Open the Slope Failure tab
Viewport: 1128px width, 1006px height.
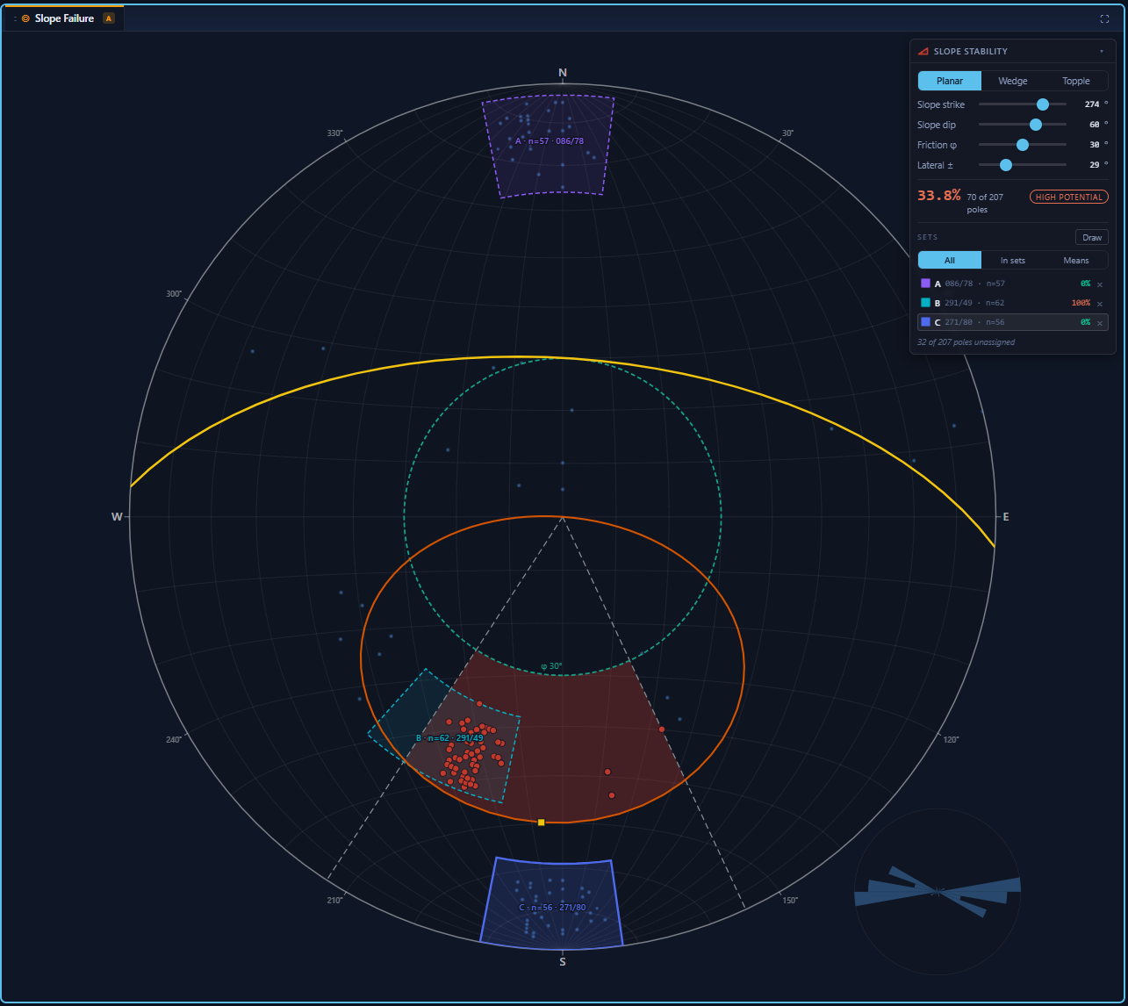click(x=64, y=18)
